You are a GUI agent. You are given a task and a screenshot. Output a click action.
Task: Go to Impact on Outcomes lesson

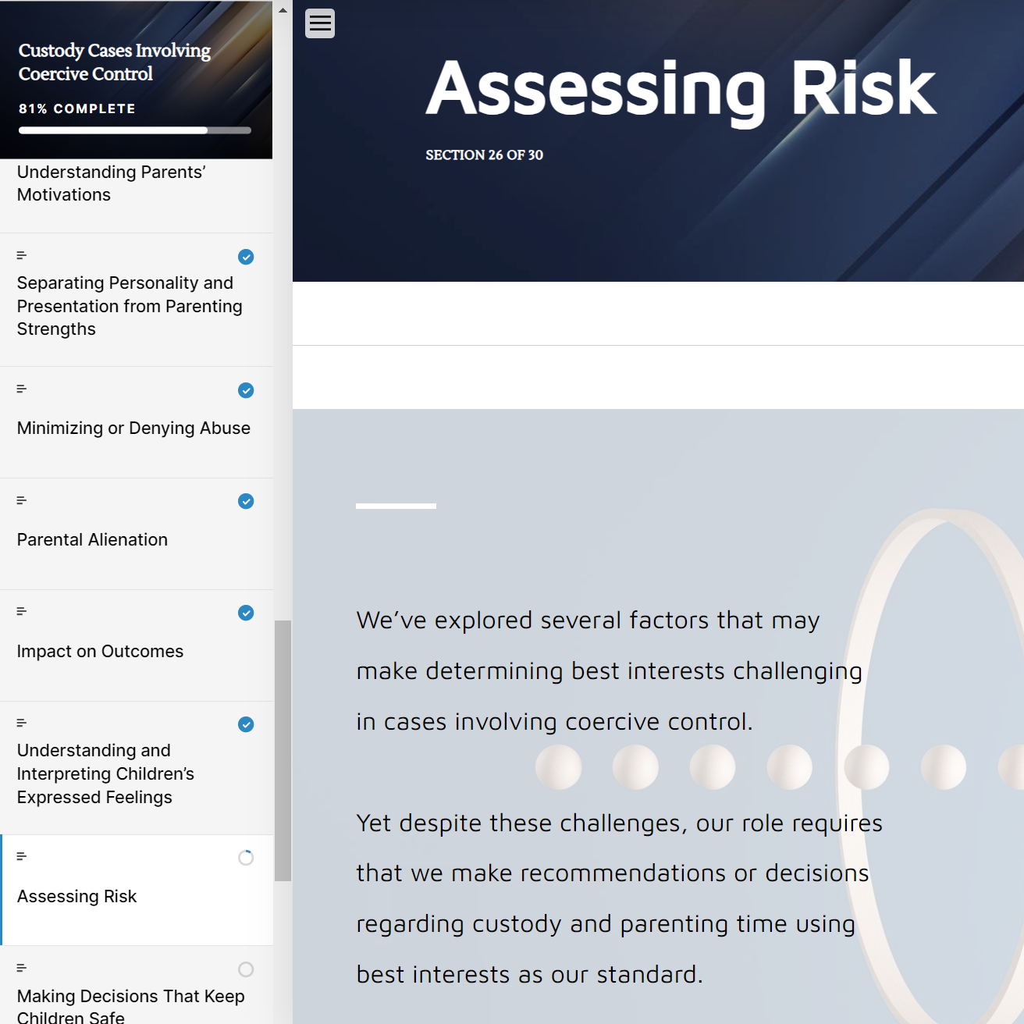(100, 651)
